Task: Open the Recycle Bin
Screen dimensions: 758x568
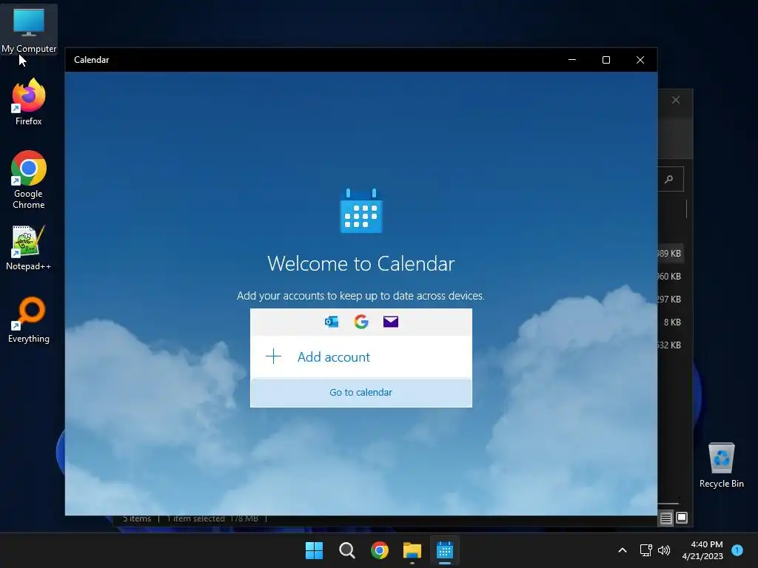Action: 721,464
